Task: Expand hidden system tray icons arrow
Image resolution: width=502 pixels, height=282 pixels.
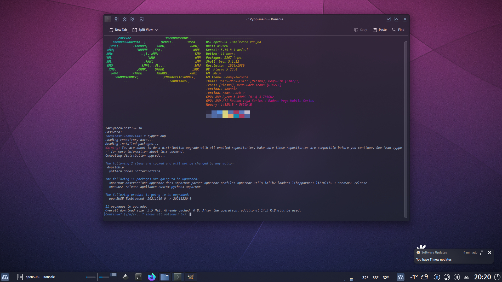Action: (x=466, y=277)
